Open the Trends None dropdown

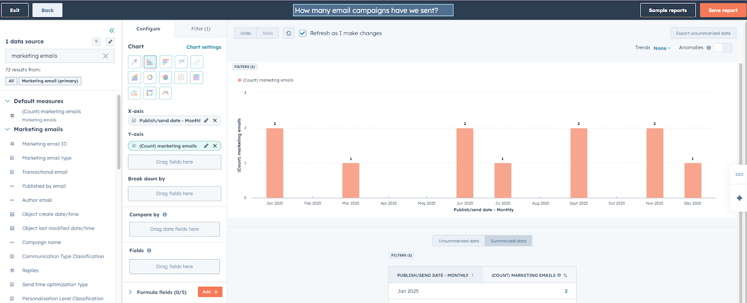tap(662, 48)
